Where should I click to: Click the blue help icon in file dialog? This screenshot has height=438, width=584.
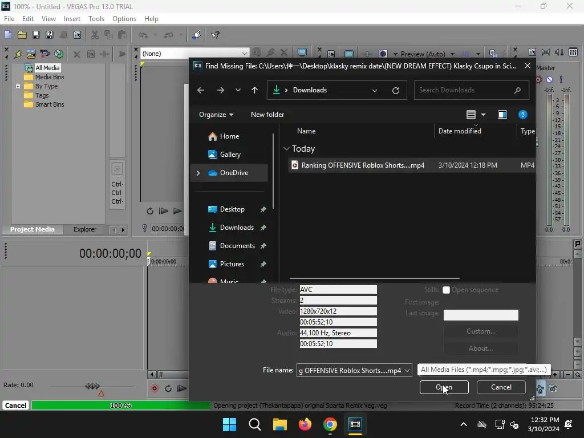point(522,115)
